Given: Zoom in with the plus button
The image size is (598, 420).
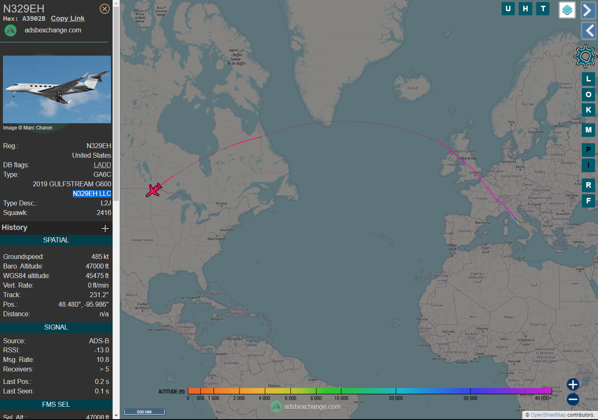Looking at the screenshot, I should coord(573,385).
